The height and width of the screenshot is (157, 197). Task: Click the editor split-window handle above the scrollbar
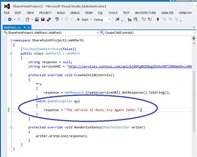194,38
